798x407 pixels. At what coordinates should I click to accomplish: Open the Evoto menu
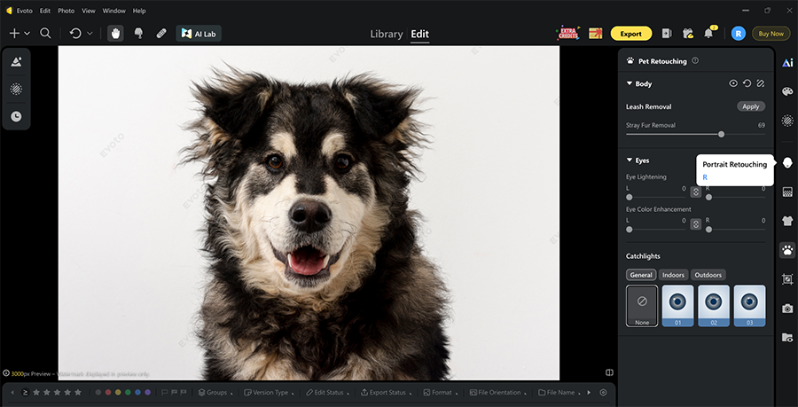(x=23, y=11)
